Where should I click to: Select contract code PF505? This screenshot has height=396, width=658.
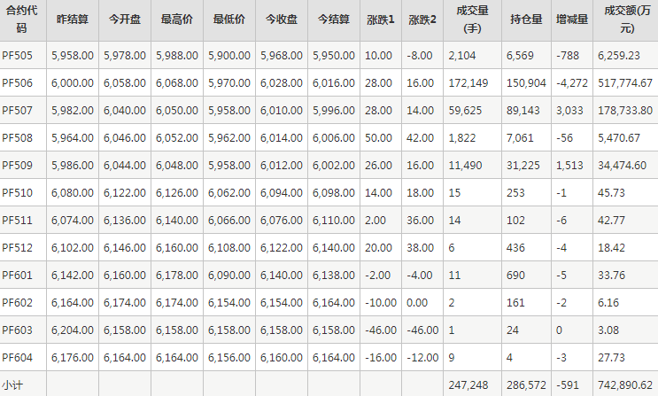(x=17, y=56)
